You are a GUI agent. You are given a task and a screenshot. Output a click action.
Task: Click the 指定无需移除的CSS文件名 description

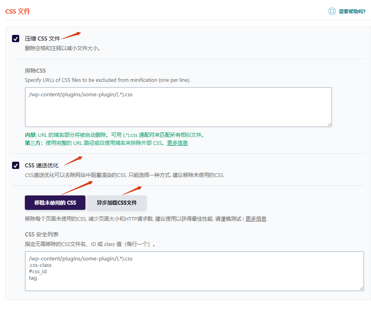click(90, 244)
